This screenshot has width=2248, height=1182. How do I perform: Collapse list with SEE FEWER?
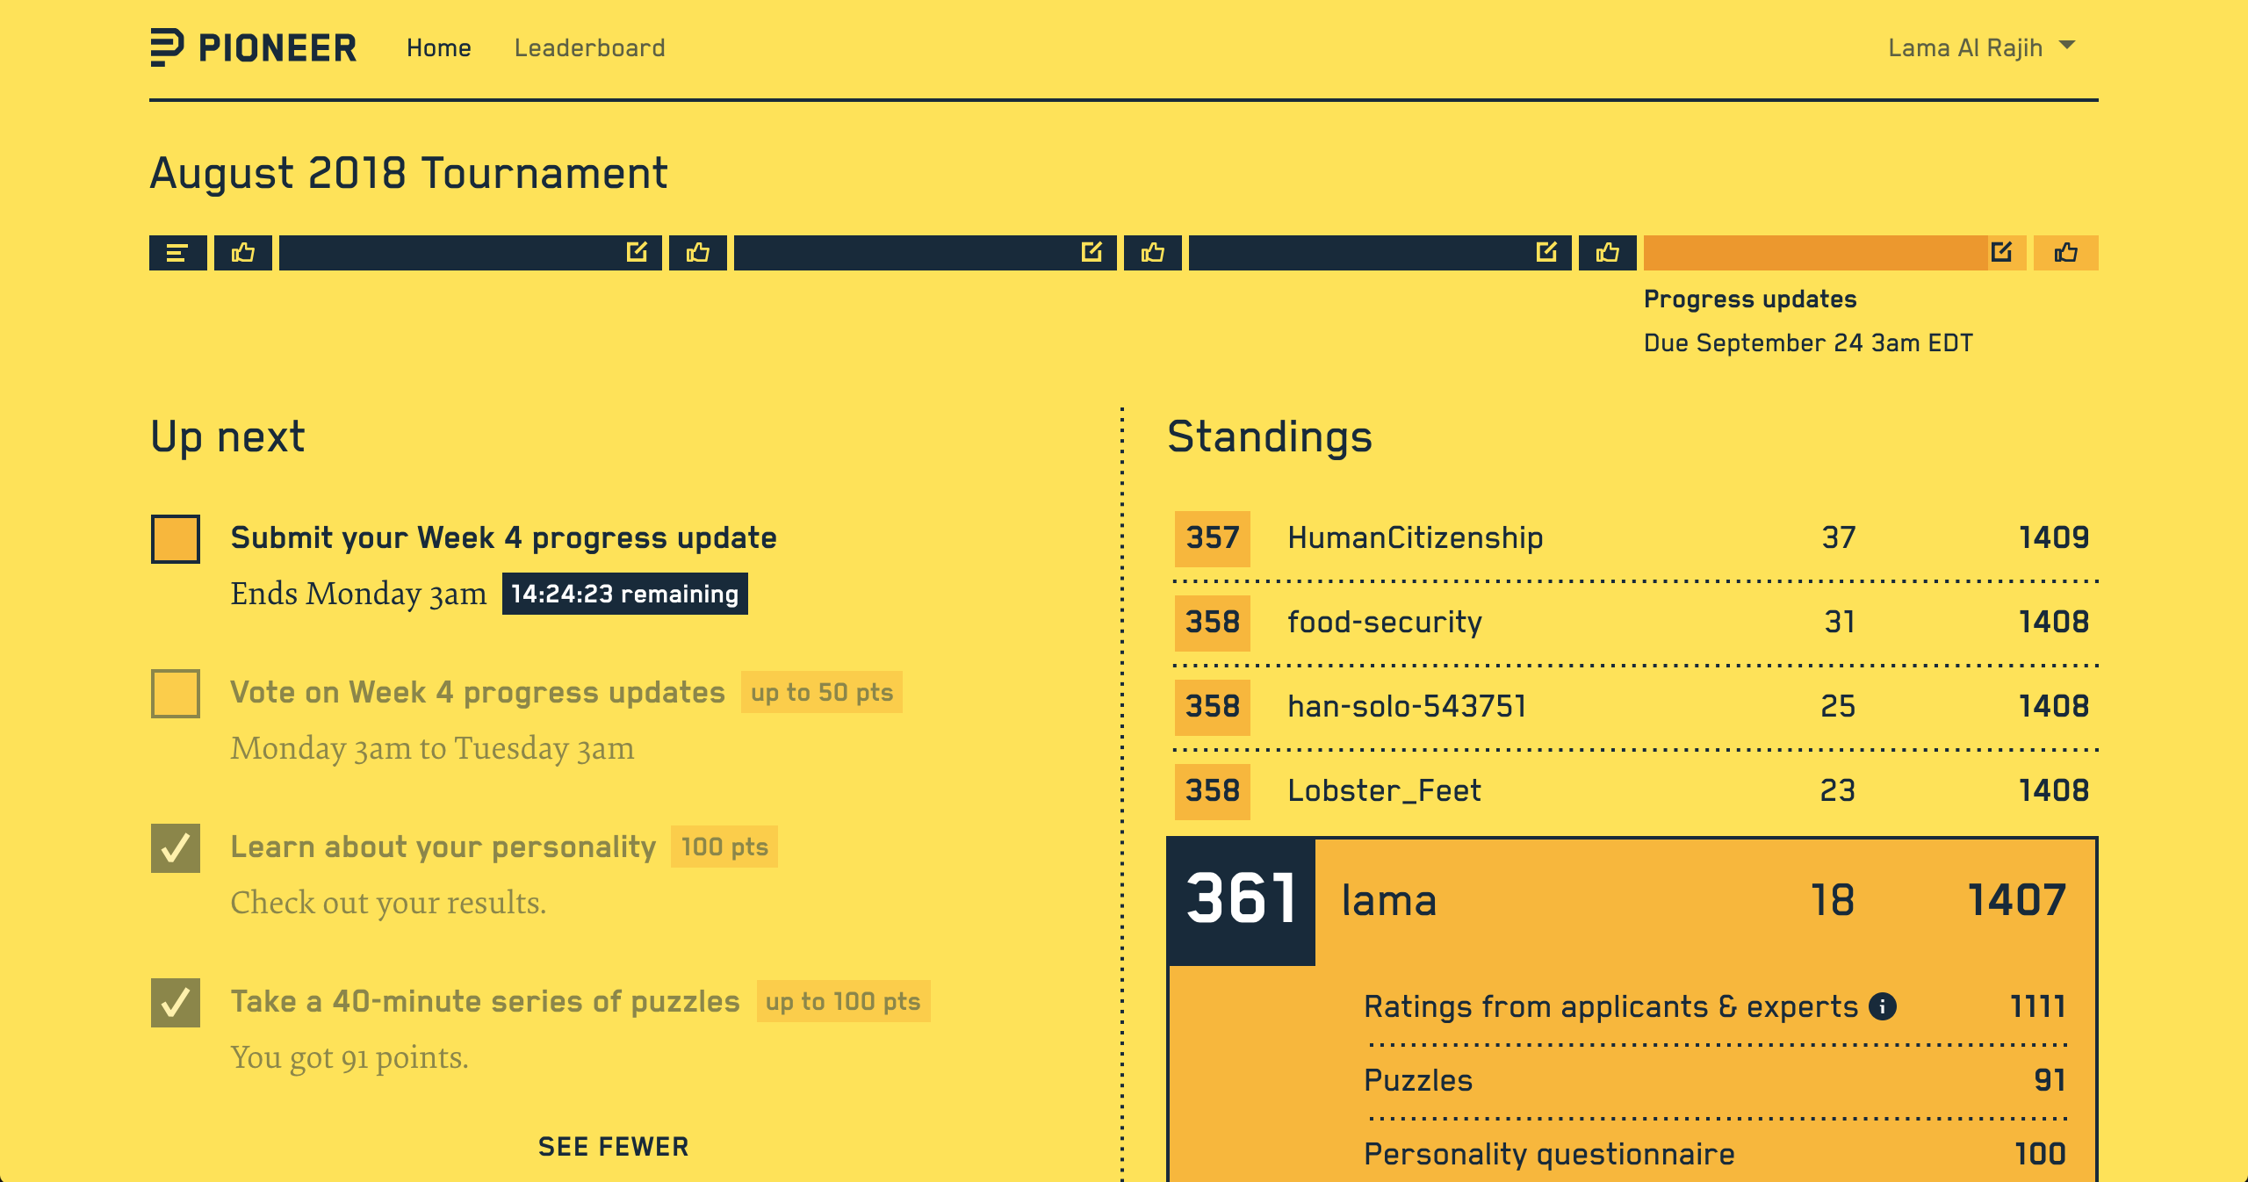point(613,1147)
